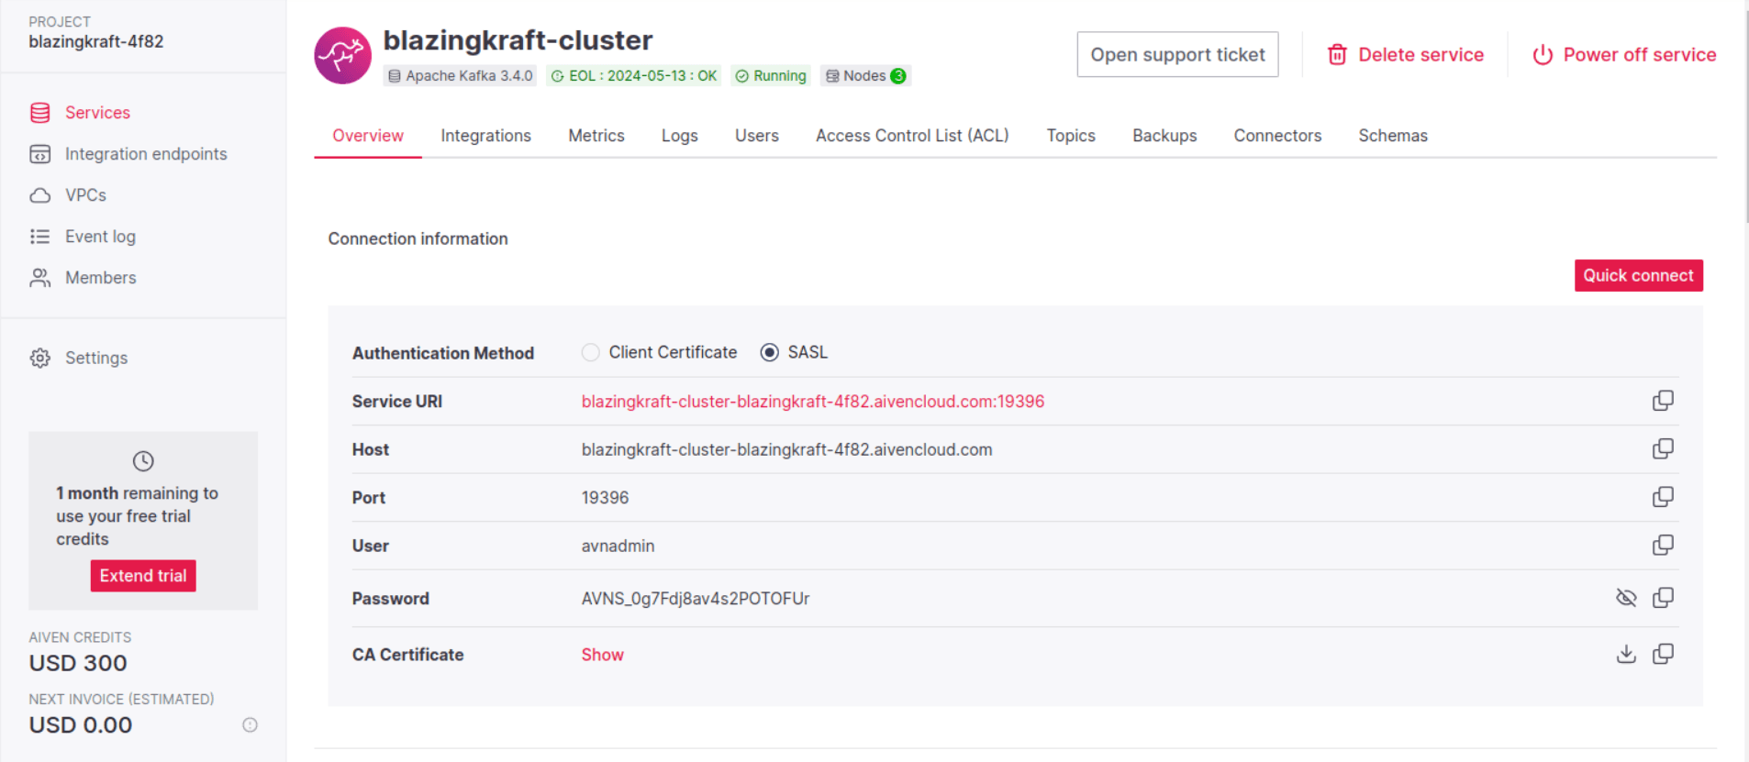Click the next invoice info icon
Screen dimensions: 1749x762
(x=250, y=724)
